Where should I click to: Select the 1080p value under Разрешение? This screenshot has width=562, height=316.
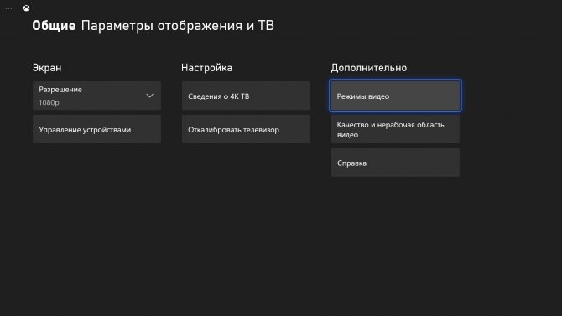[49, 102]
